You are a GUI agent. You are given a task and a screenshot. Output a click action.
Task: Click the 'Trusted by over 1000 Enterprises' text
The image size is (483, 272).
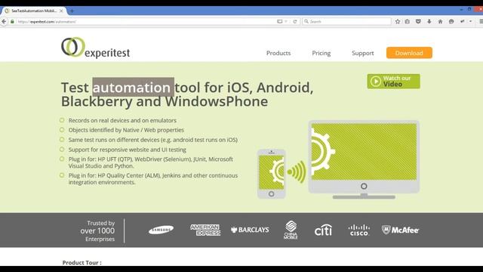(97, 230)
